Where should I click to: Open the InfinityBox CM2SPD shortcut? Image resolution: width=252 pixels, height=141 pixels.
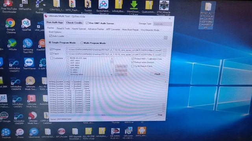[x=19, y=118]
